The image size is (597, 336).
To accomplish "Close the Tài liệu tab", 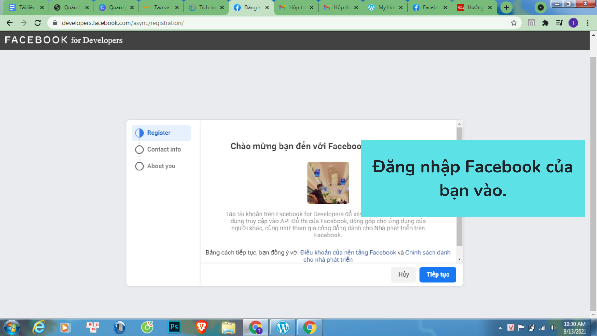I will pos(42,7).
